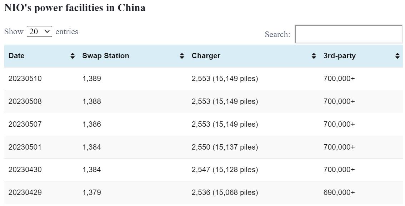Sort table by Date column arrows
The height and width of the screenshot is (206, 405).
point(72,56)
